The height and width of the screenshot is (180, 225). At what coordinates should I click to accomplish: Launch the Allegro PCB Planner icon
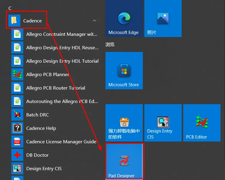pos(17,74)
